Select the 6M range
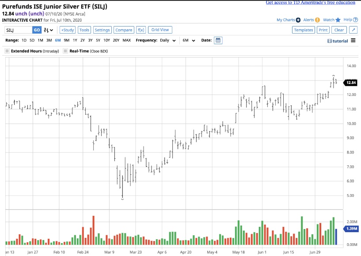Viewport: 361px width, 256px height. pos(58,40)
